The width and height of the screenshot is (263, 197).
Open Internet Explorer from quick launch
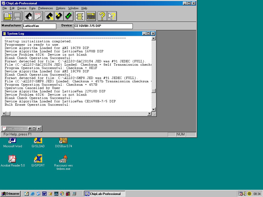32,194
